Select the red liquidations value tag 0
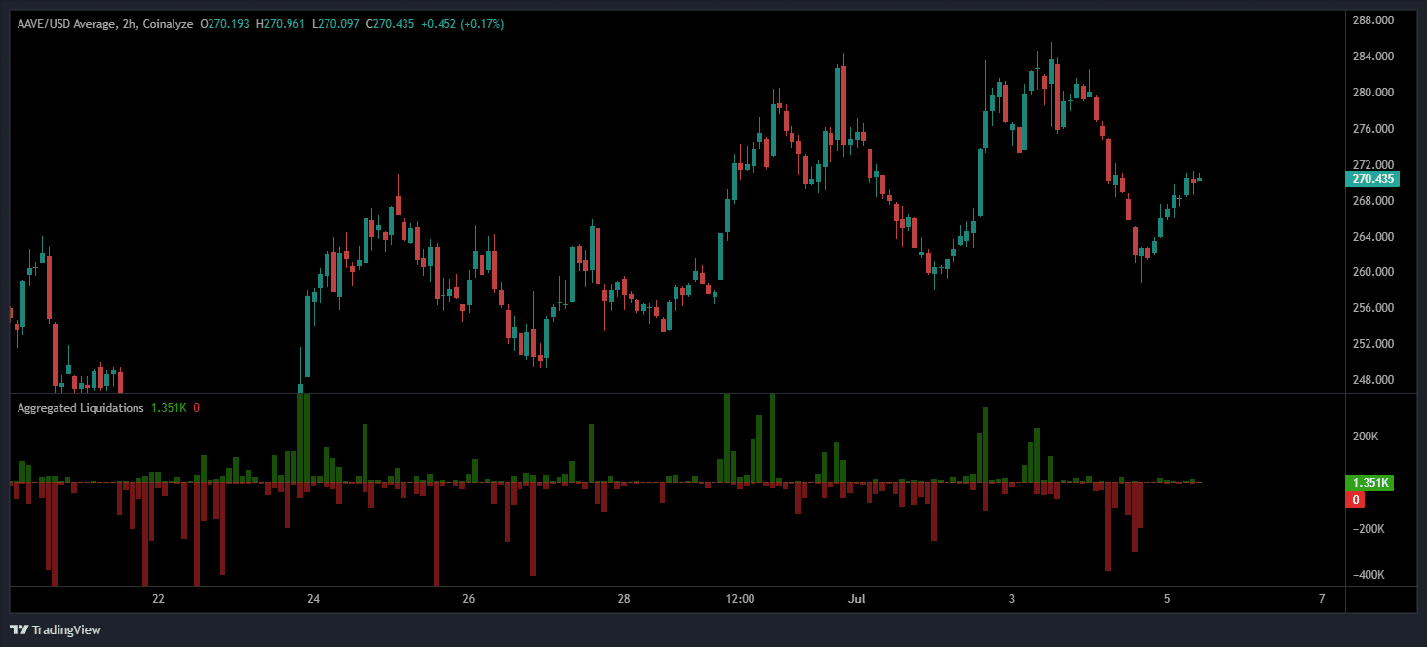The height and width of the screenshot is (647, 1427). coord(1354,500)
